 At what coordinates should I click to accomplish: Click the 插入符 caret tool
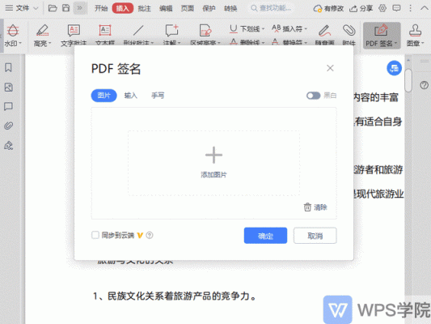point(289,28)
